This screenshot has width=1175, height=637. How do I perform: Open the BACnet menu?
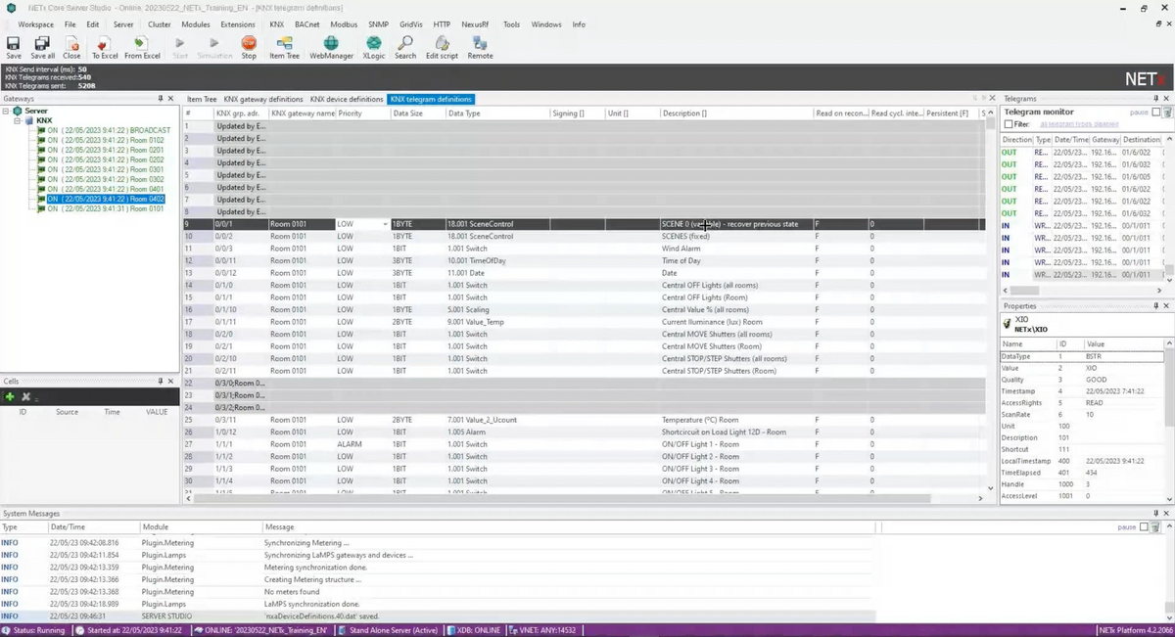pos(306,24)
